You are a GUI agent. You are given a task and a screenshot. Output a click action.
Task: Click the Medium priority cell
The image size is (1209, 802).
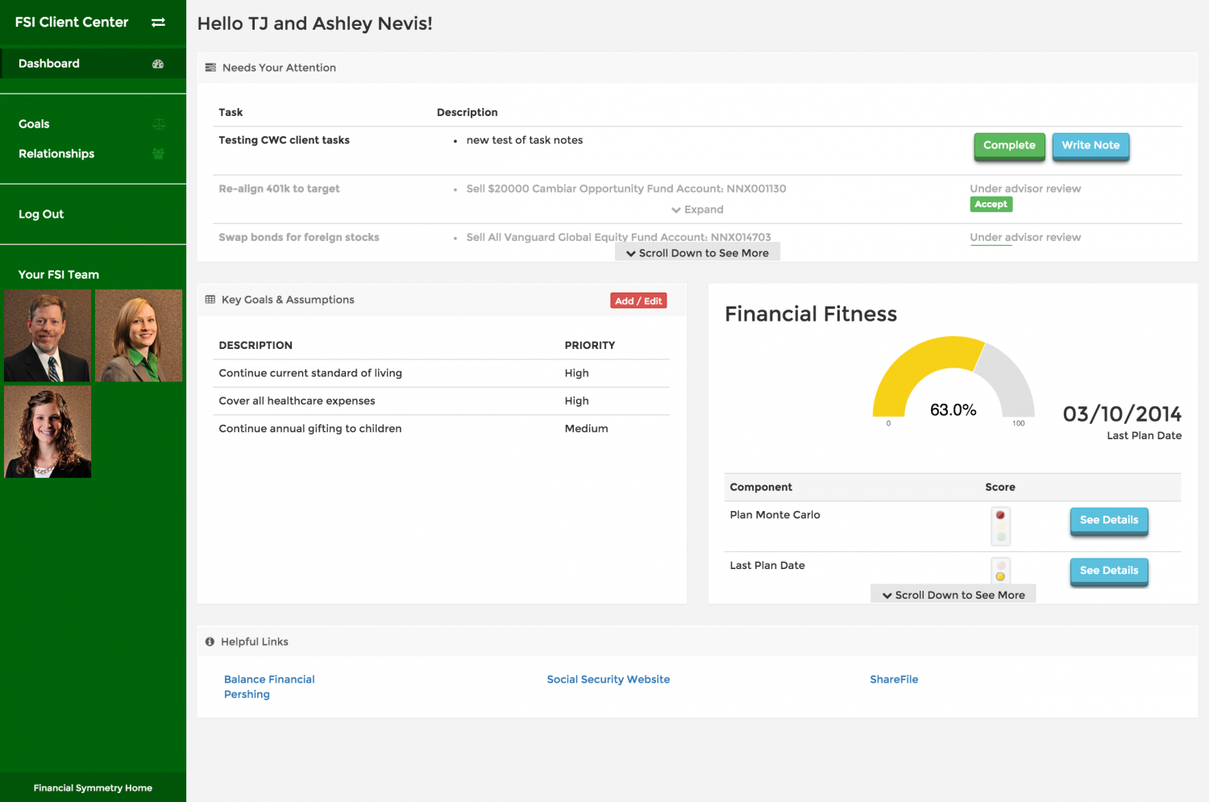[586, 429]
